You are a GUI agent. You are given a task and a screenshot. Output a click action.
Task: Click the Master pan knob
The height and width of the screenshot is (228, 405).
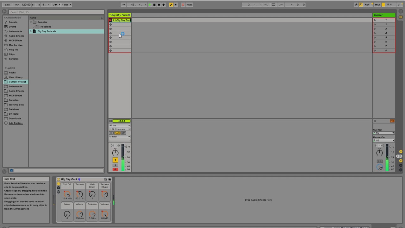coord(379,153)
